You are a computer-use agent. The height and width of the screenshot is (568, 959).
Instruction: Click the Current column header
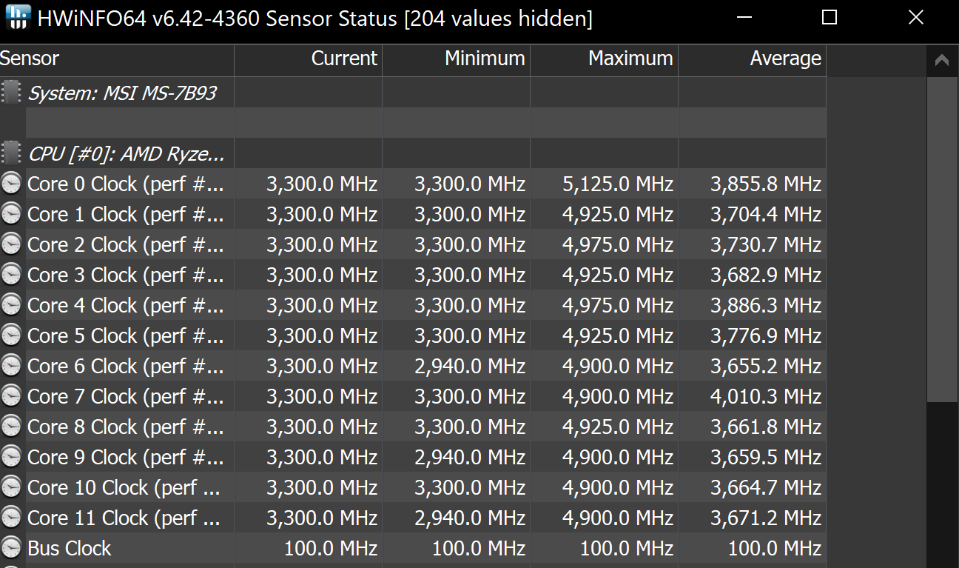point(309,59)
